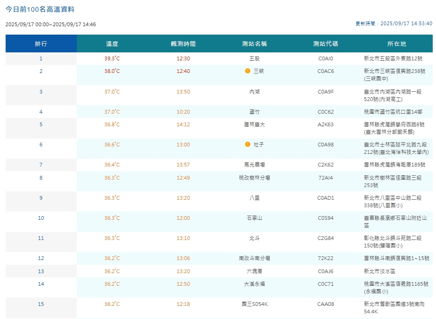Click station code 72K22

(325, 258)
